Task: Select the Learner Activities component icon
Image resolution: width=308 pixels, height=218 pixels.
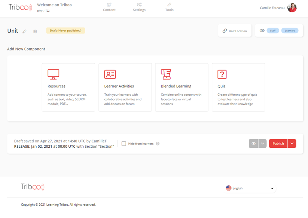Action: [110, 74]
